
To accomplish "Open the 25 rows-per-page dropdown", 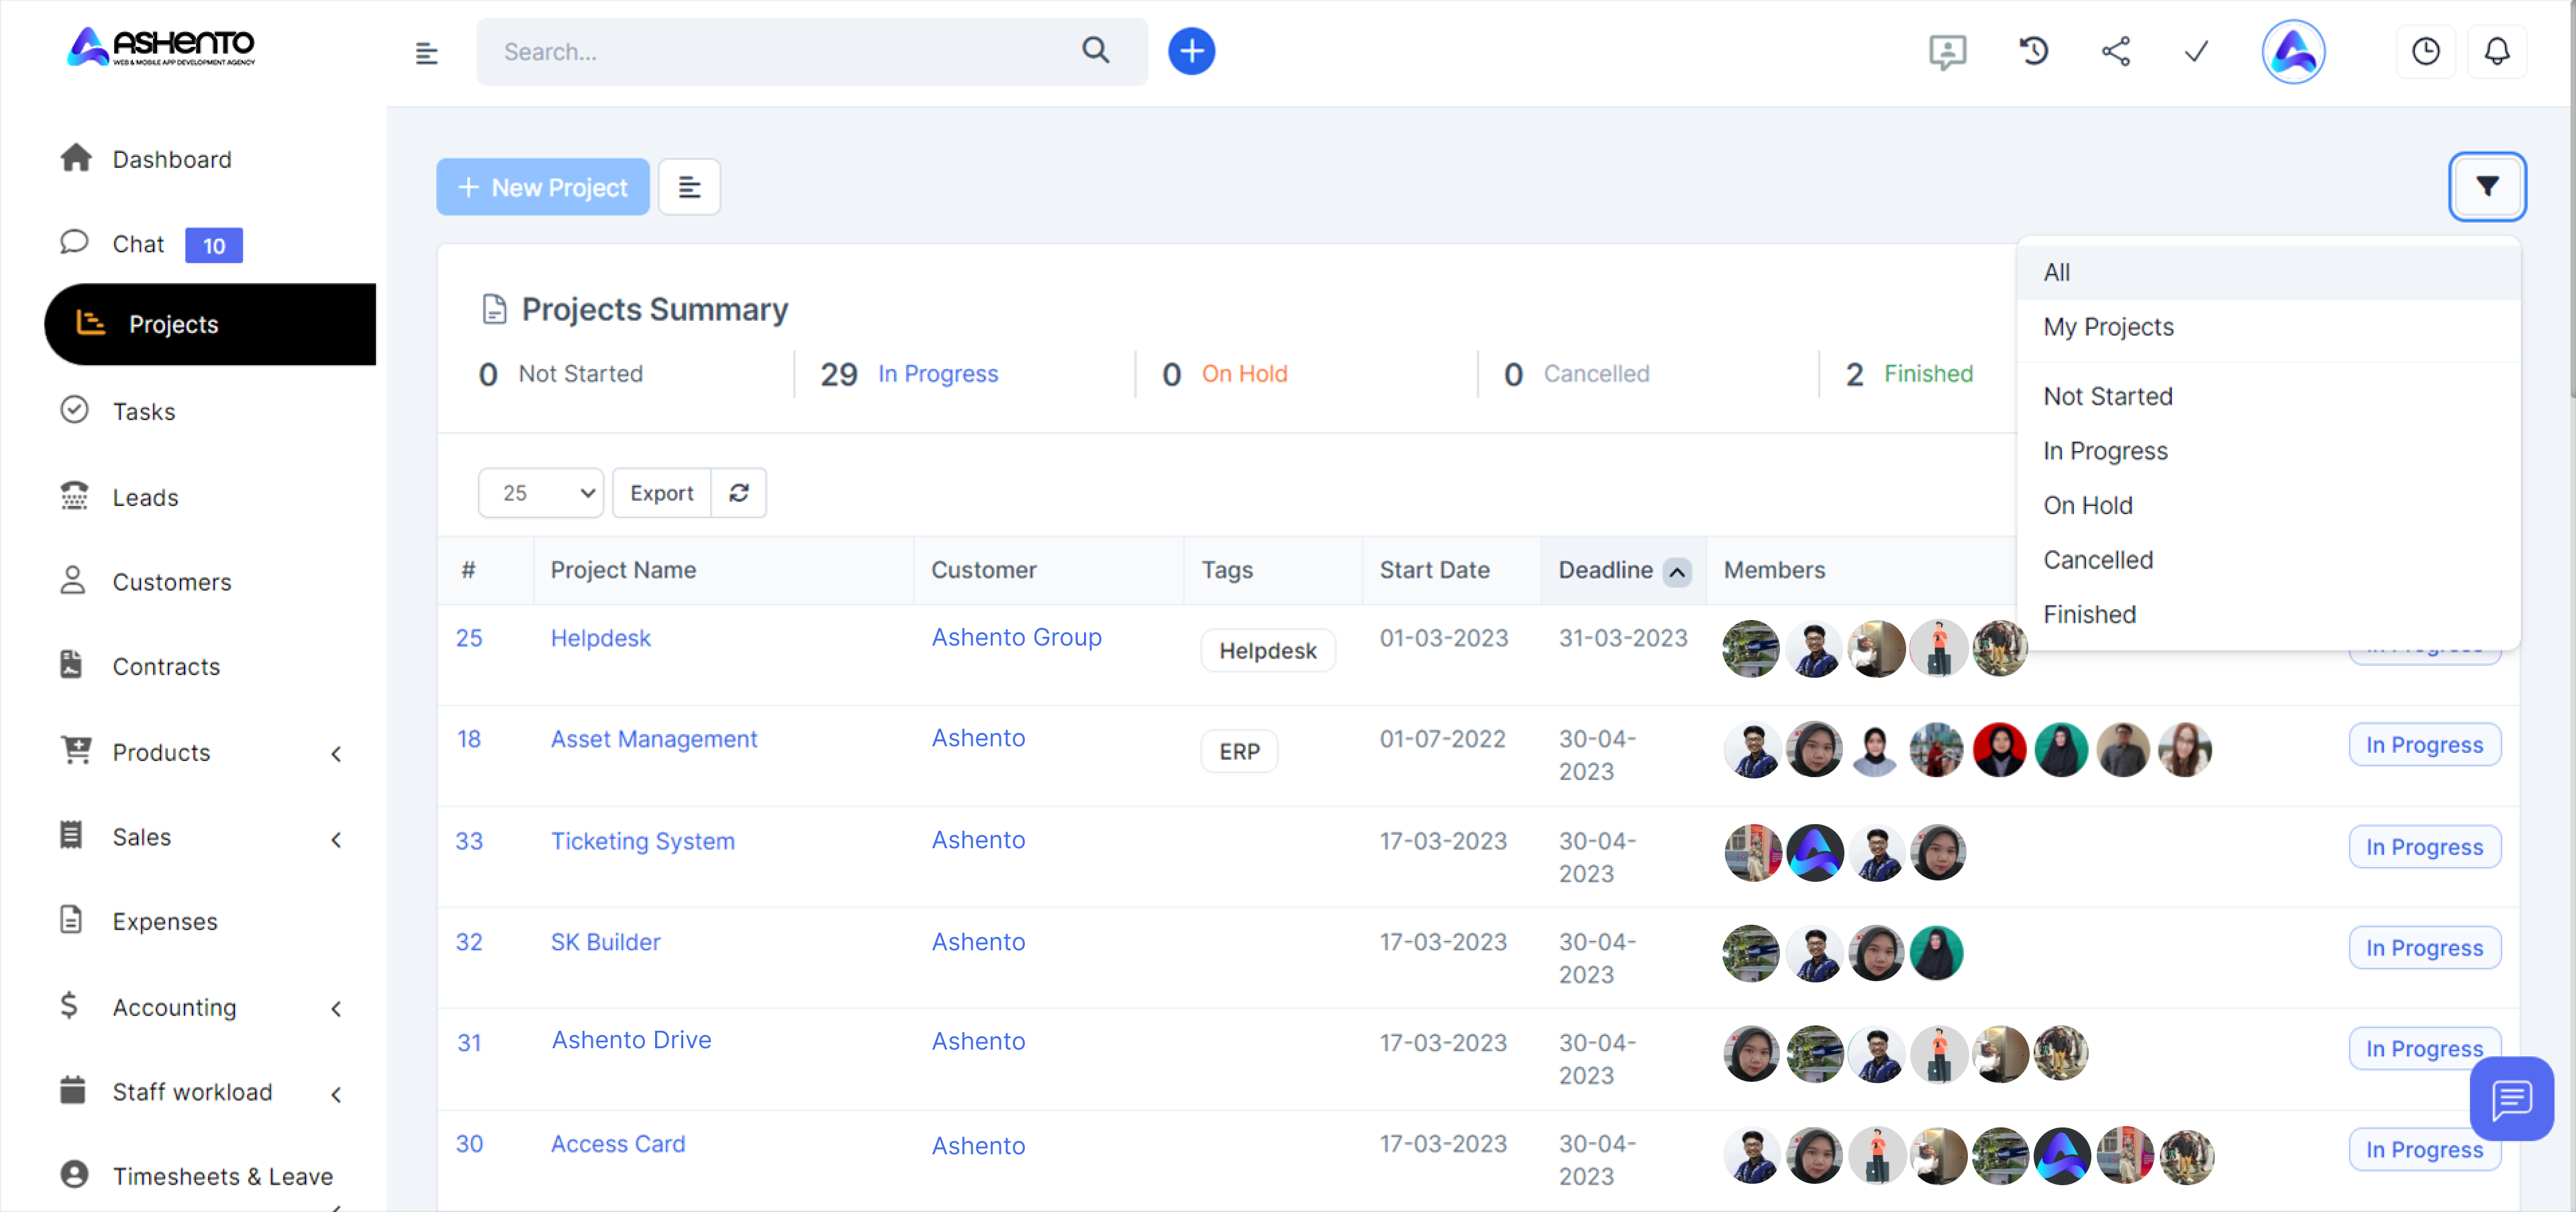I will pos(540,493).
